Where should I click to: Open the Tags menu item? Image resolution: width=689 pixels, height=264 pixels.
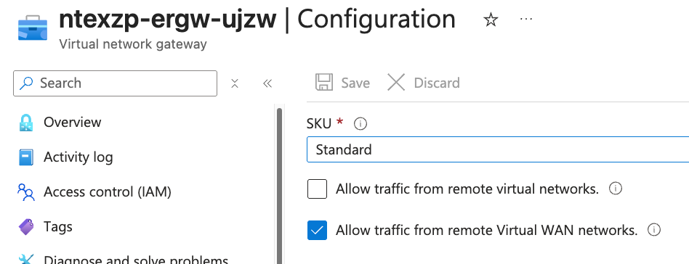point(58,227)
